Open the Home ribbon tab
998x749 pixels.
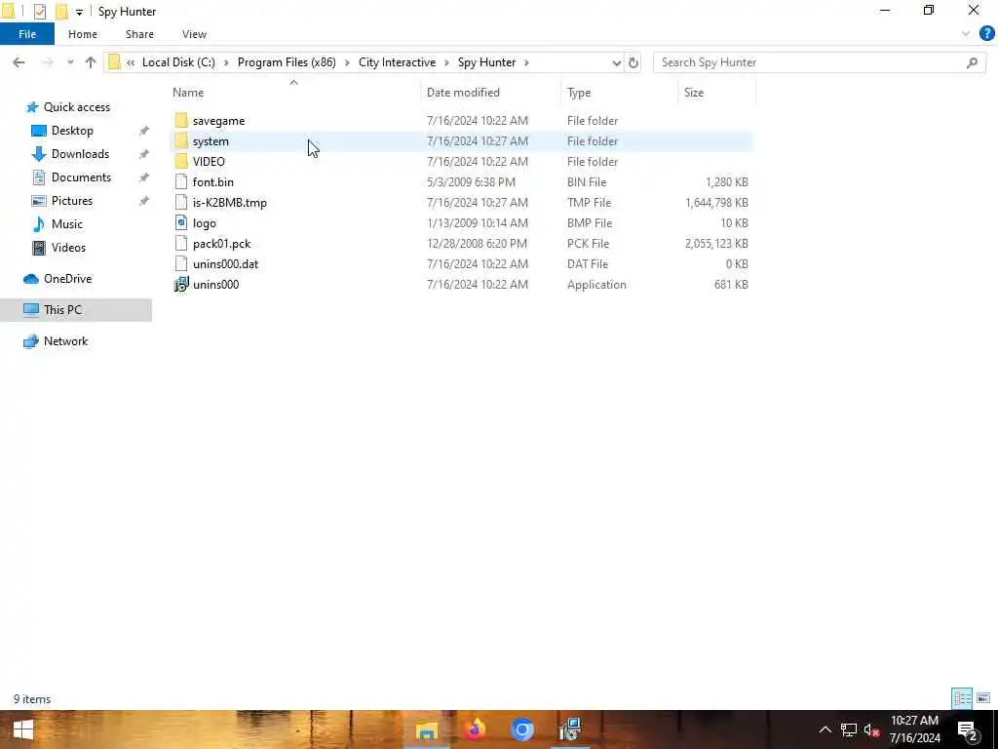point(83,34)
